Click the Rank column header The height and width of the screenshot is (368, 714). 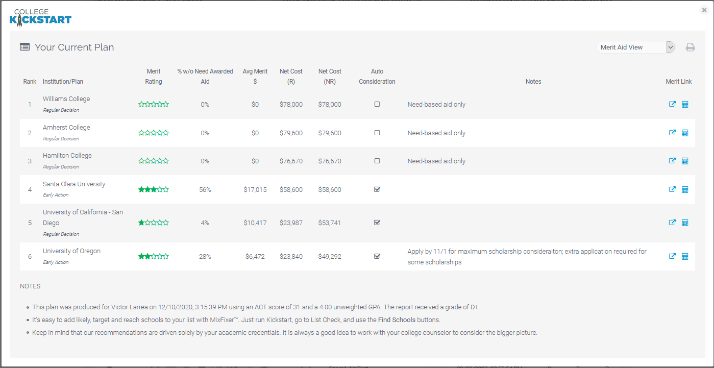pos(30,82)
